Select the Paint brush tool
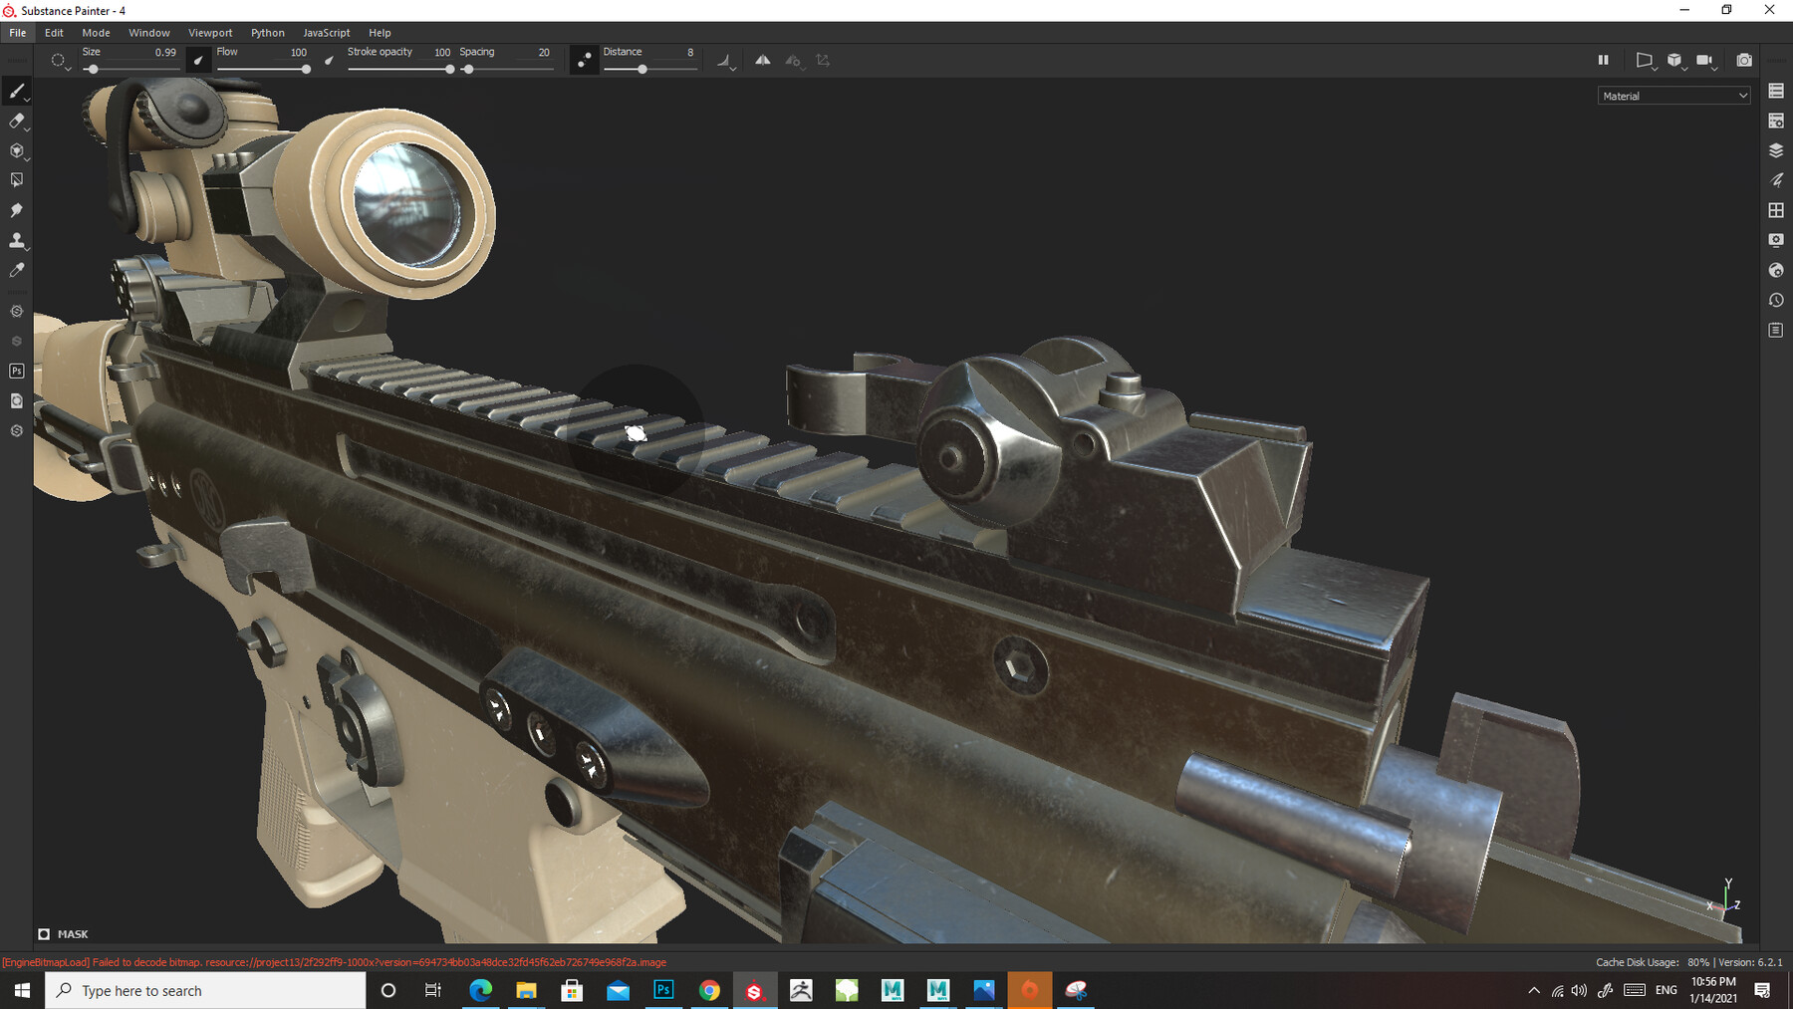 click(x=16, y=92)
